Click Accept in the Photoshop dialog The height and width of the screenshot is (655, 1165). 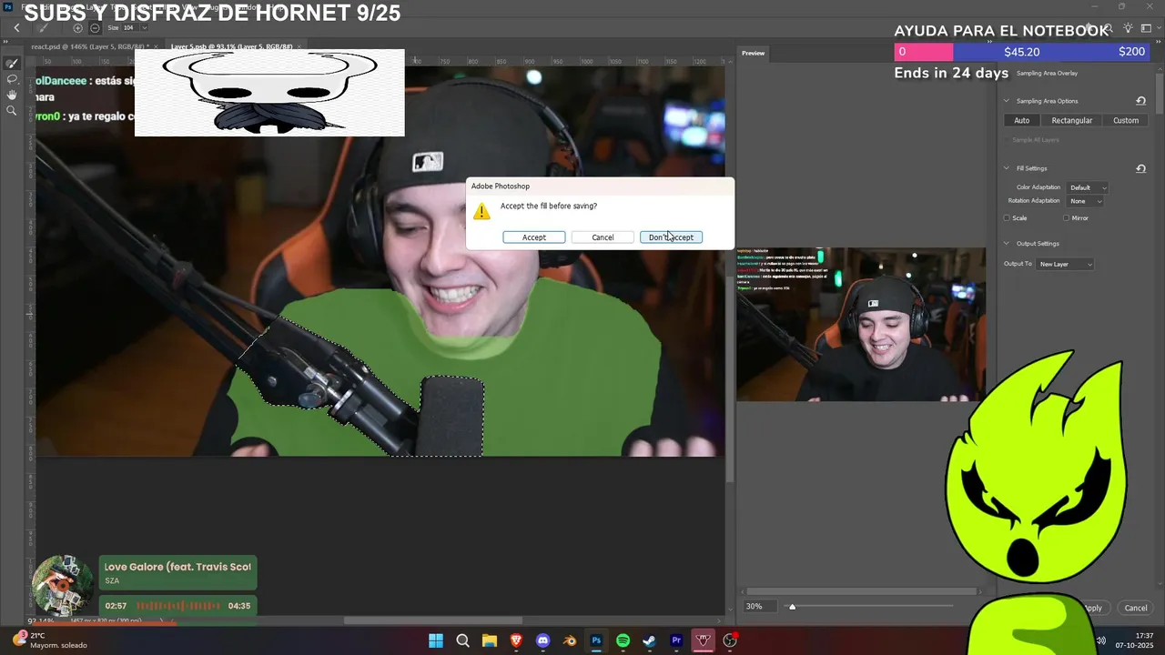(534, 237)
